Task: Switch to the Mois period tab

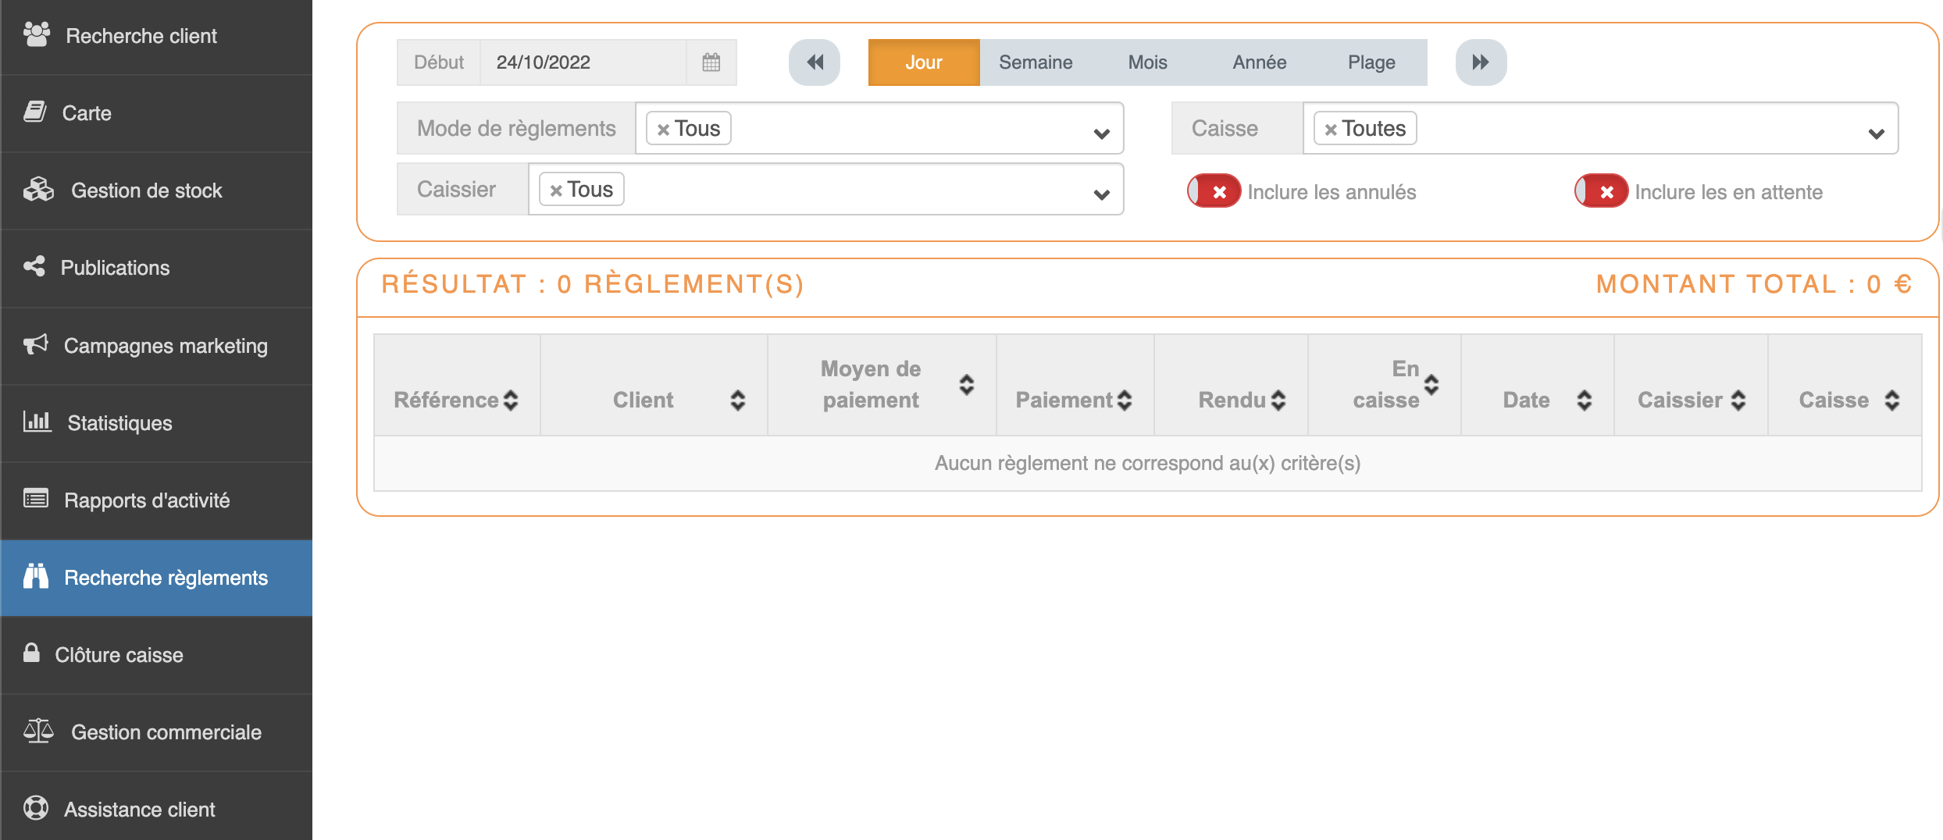Action: pyautogui.click(x=1147, y=62)
